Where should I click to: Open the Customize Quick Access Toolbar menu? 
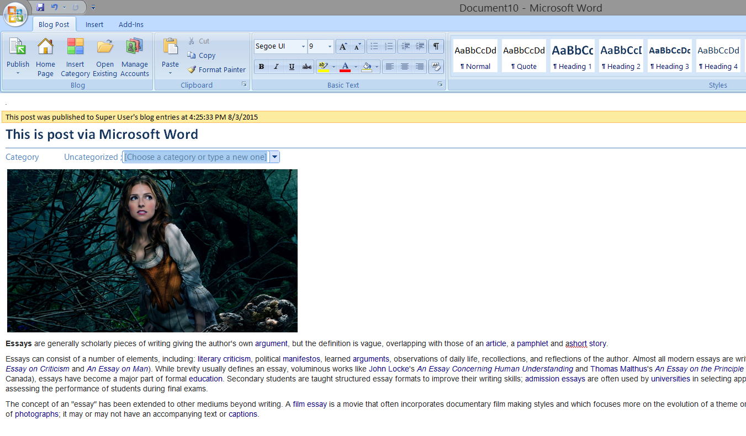pyautogui.click(x=93, y=8)
